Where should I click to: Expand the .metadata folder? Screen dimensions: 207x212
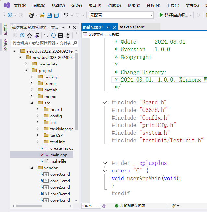coord(26,64)
